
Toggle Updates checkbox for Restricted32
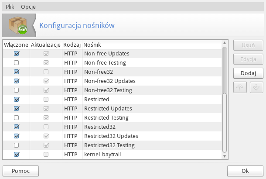tap(46, 127)
